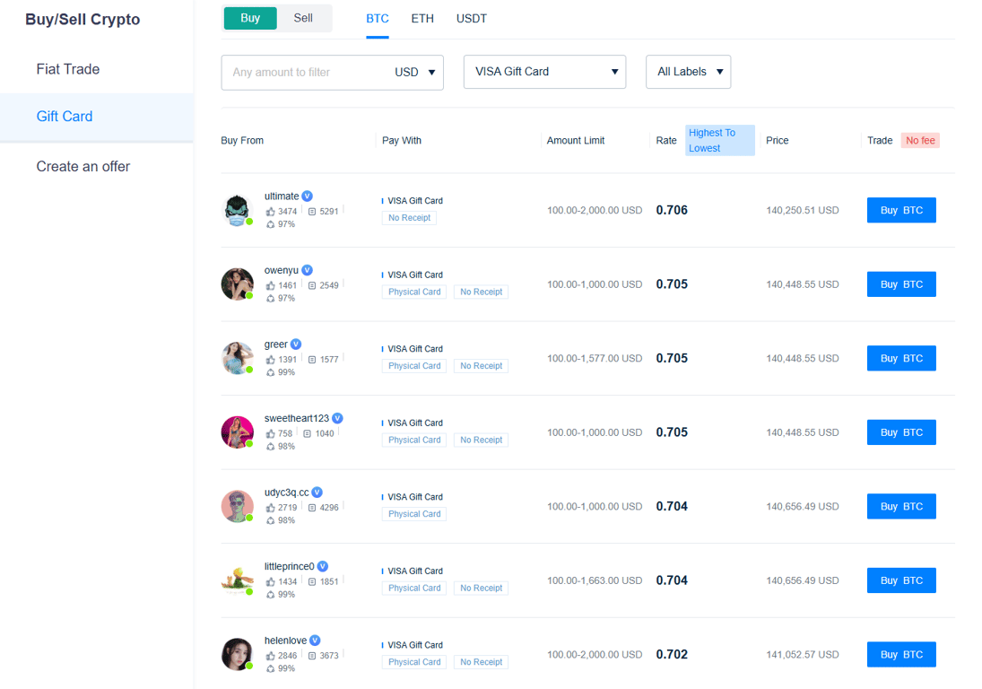Open the Create an offer page
The width and height of the screenshot is (982, 689).
tap(83, 166)
